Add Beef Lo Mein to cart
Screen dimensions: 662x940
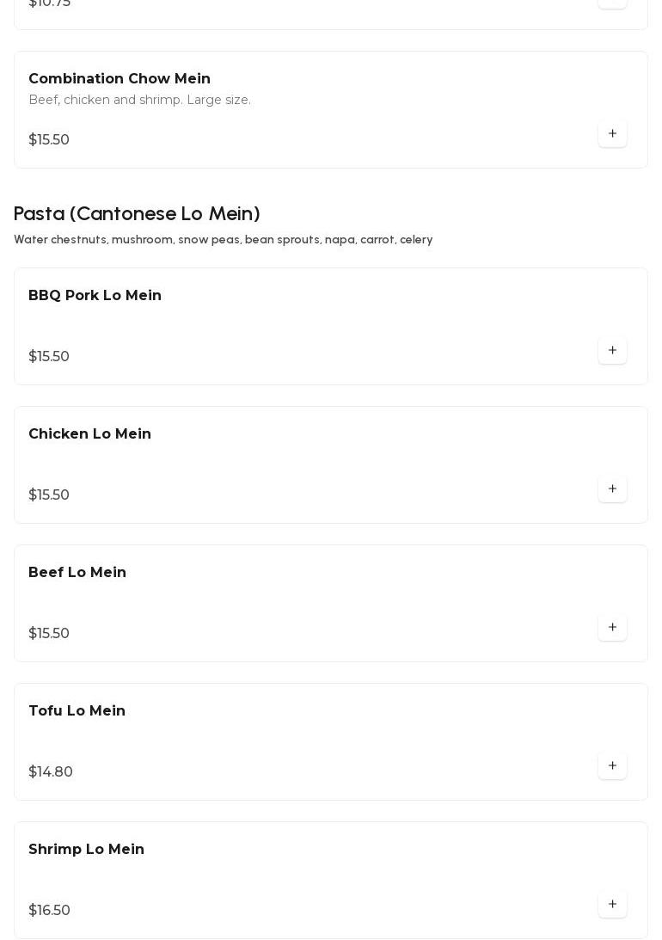coord(612,627)
